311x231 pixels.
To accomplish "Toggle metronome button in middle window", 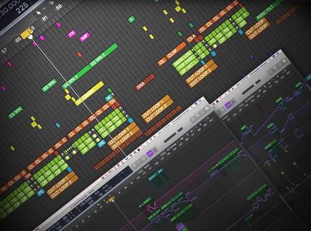I will [155, 150].
